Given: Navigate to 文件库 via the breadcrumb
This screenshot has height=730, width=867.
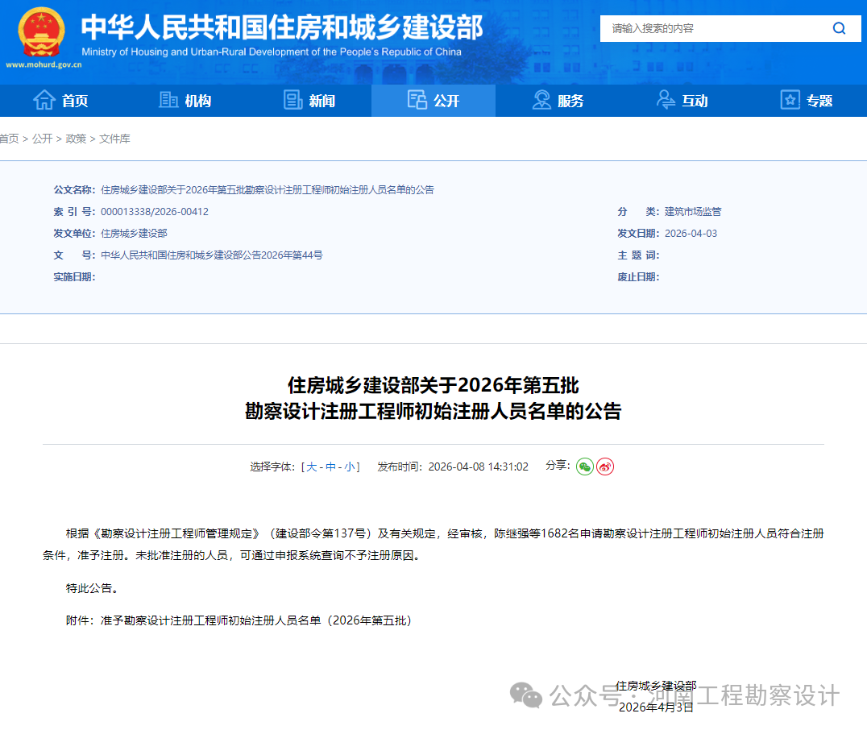Looking at the screenshot, I should point(114,139).
